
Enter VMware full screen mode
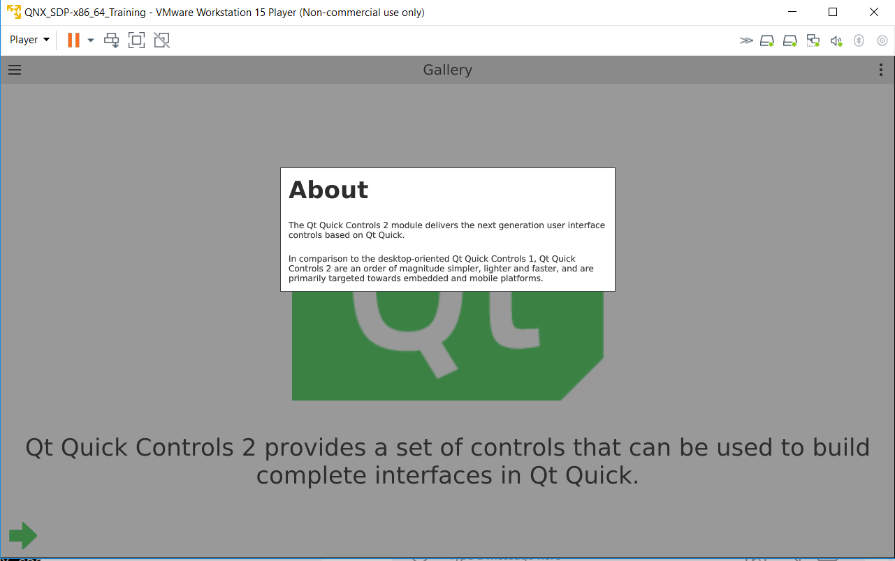click(x=137, y=40)
